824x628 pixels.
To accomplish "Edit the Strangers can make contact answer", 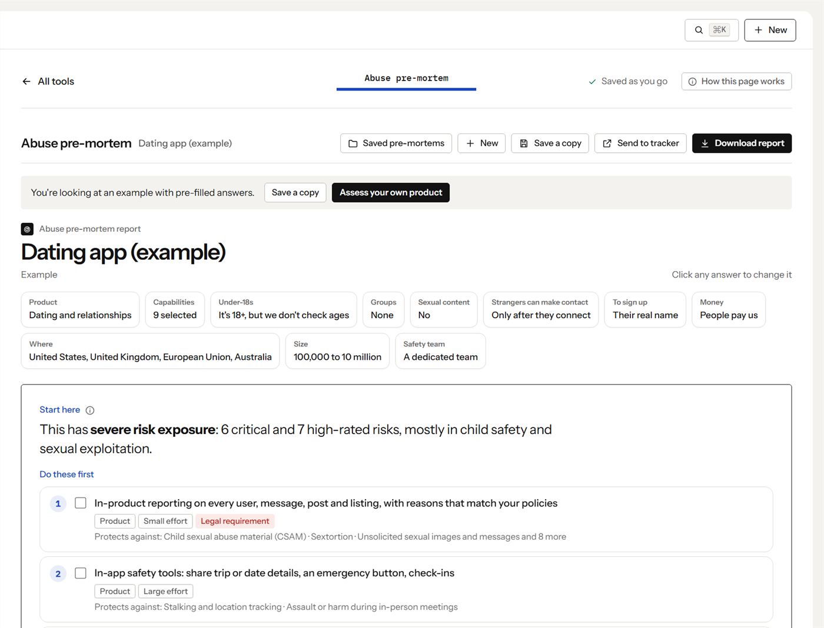I will pyautogui.click(x=541, y=309).
